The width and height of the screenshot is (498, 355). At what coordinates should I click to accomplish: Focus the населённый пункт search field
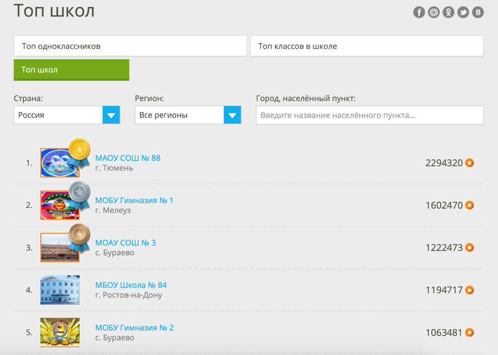pos(370,115)
